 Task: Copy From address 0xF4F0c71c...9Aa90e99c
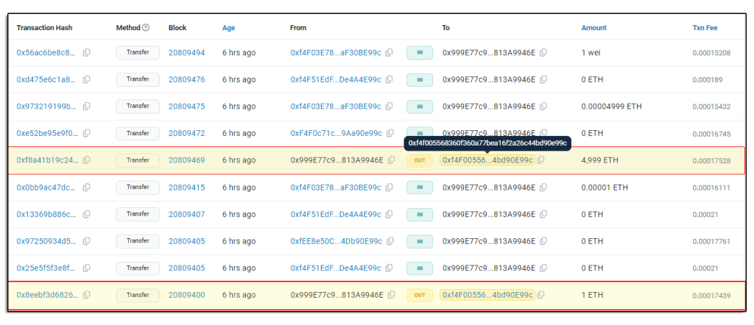click(390, 134)
